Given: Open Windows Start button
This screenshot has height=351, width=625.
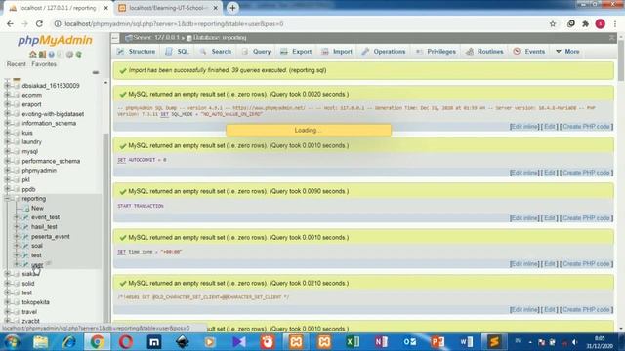Looking at the screenshot, I should point(12,342).
